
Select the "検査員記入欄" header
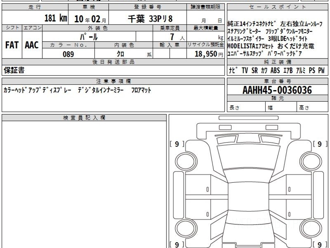(84, 118)
